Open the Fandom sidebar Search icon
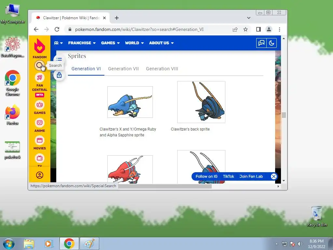The height and width of the screenshot is (250, 333). [x=39, y=65]
